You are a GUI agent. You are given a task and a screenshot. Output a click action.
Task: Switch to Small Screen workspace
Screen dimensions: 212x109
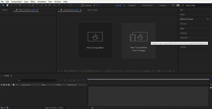[147, 5]
